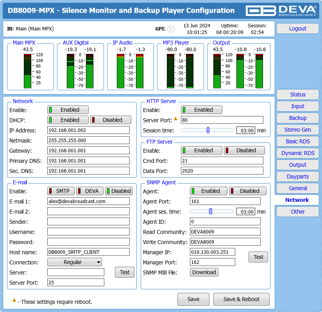Click the Manager IP field
This screenshot has width=322, height=312.
(212, 252)
